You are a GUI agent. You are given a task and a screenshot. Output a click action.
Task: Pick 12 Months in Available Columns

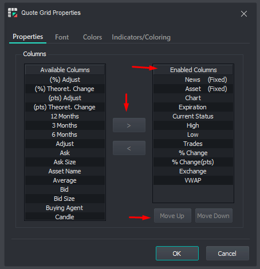coord(65,116)
